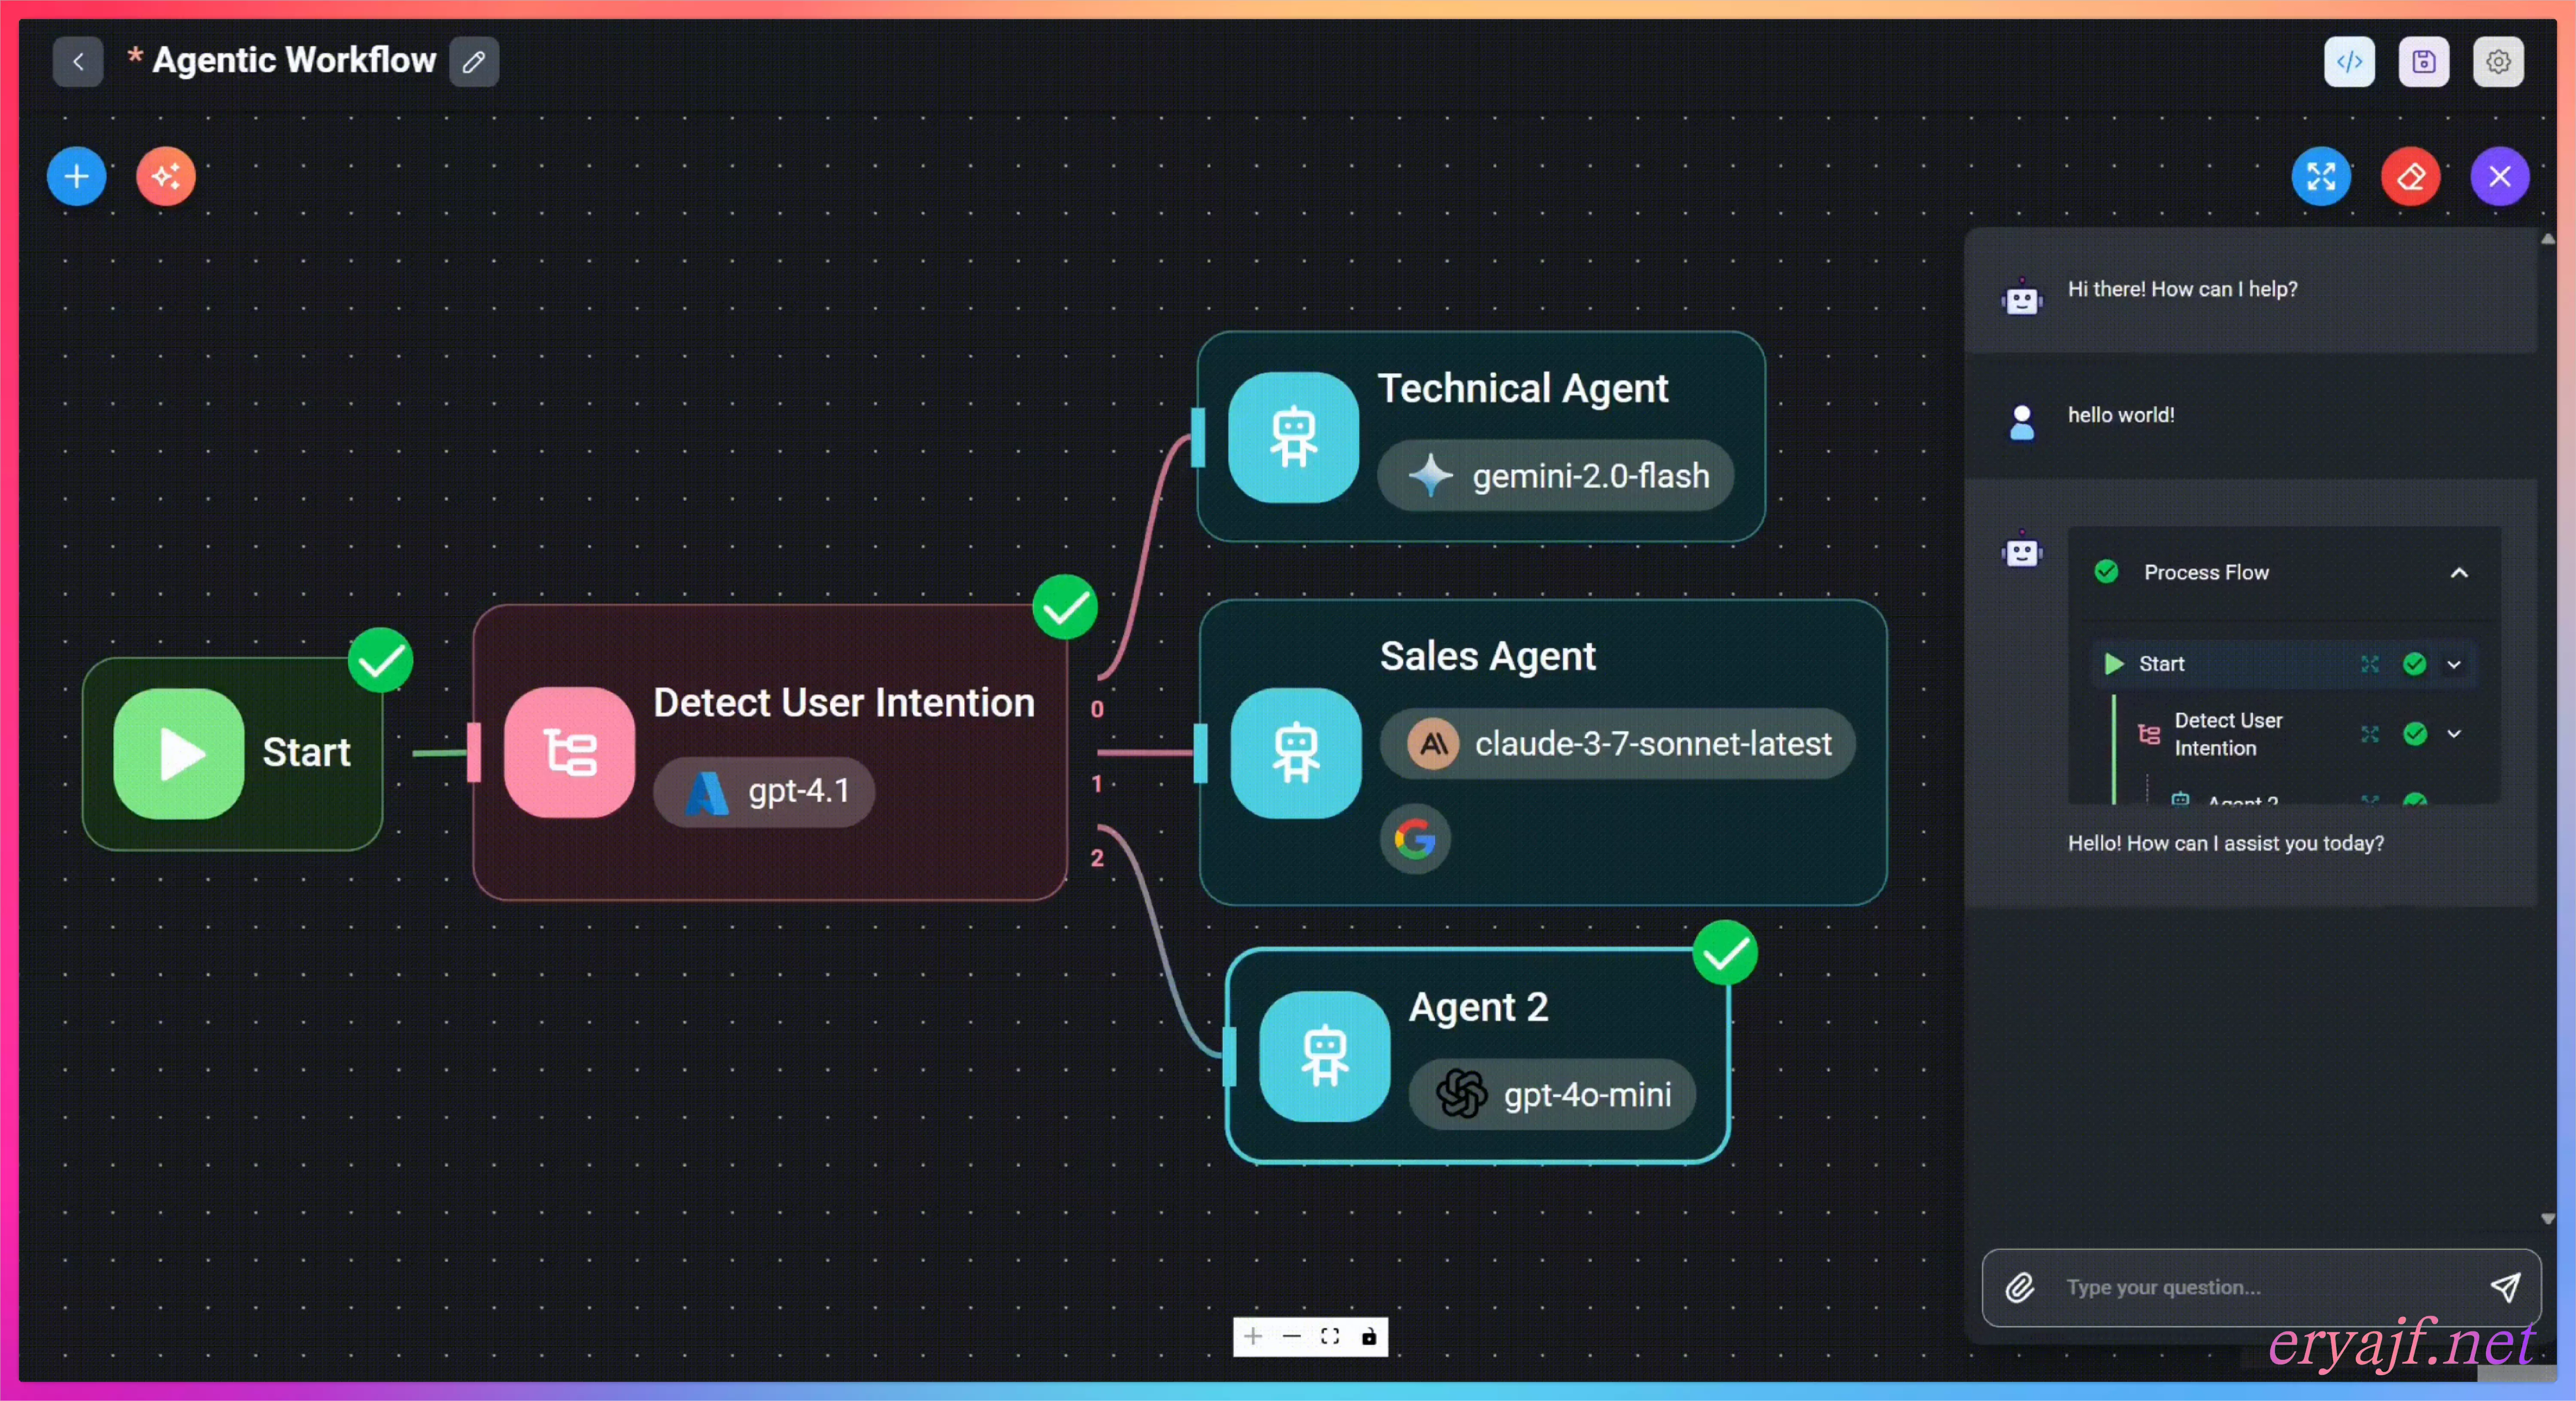Click the back arrow button
The width and height of the screenshot is (2576, 1401).
tap(78, 62)
